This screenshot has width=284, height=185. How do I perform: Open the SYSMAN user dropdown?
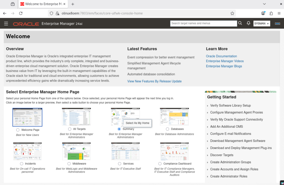[x=262, y=24]
